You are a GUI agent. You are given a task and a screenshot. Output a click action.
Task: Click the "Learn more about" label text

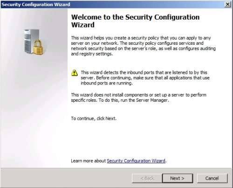[x=88, y=161]
